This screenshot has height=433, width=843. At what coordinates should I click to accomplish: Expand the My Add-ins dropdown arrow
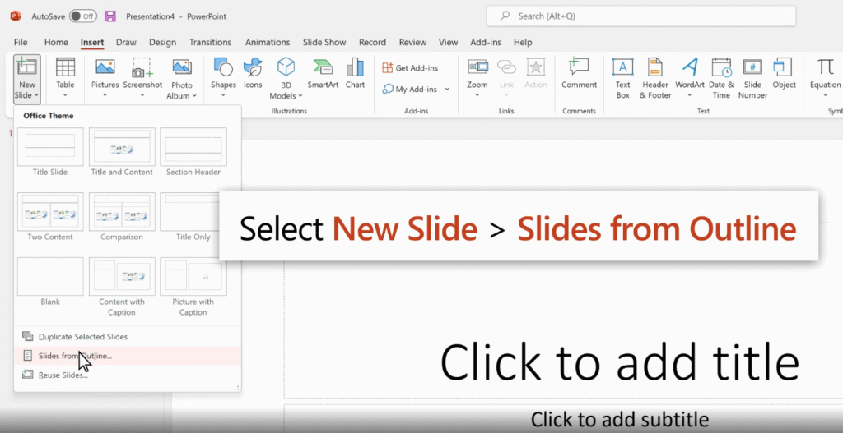447,89
